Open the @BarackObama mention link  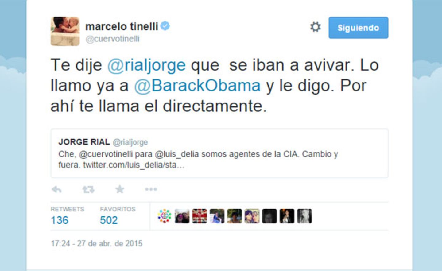click(x=197, y=86)
